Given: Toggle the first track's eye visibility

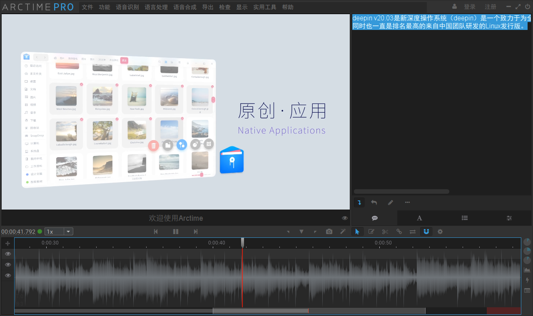Looking at the screenshot, I should coord(8,254).
